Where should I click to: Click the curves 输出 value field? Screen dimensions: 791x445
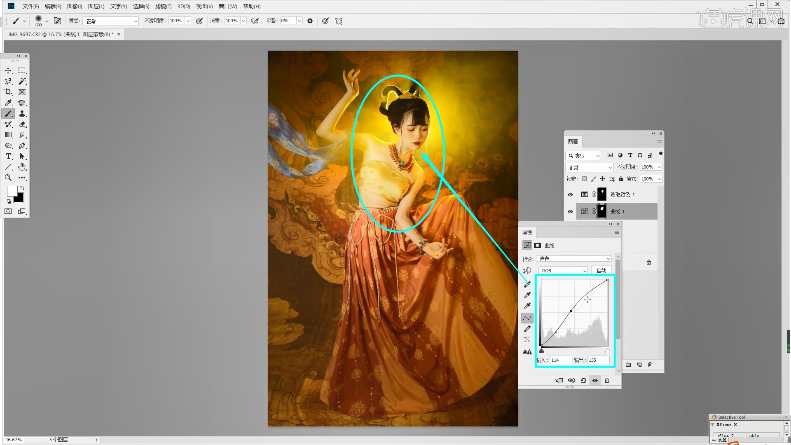(598, 360)
